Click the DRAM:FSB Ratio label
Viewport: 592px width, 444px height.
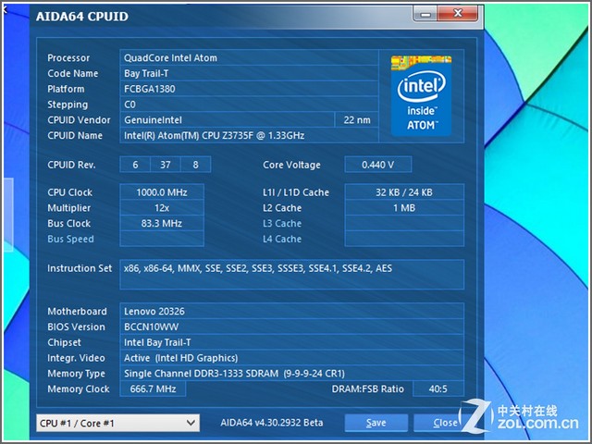(368, 388)
